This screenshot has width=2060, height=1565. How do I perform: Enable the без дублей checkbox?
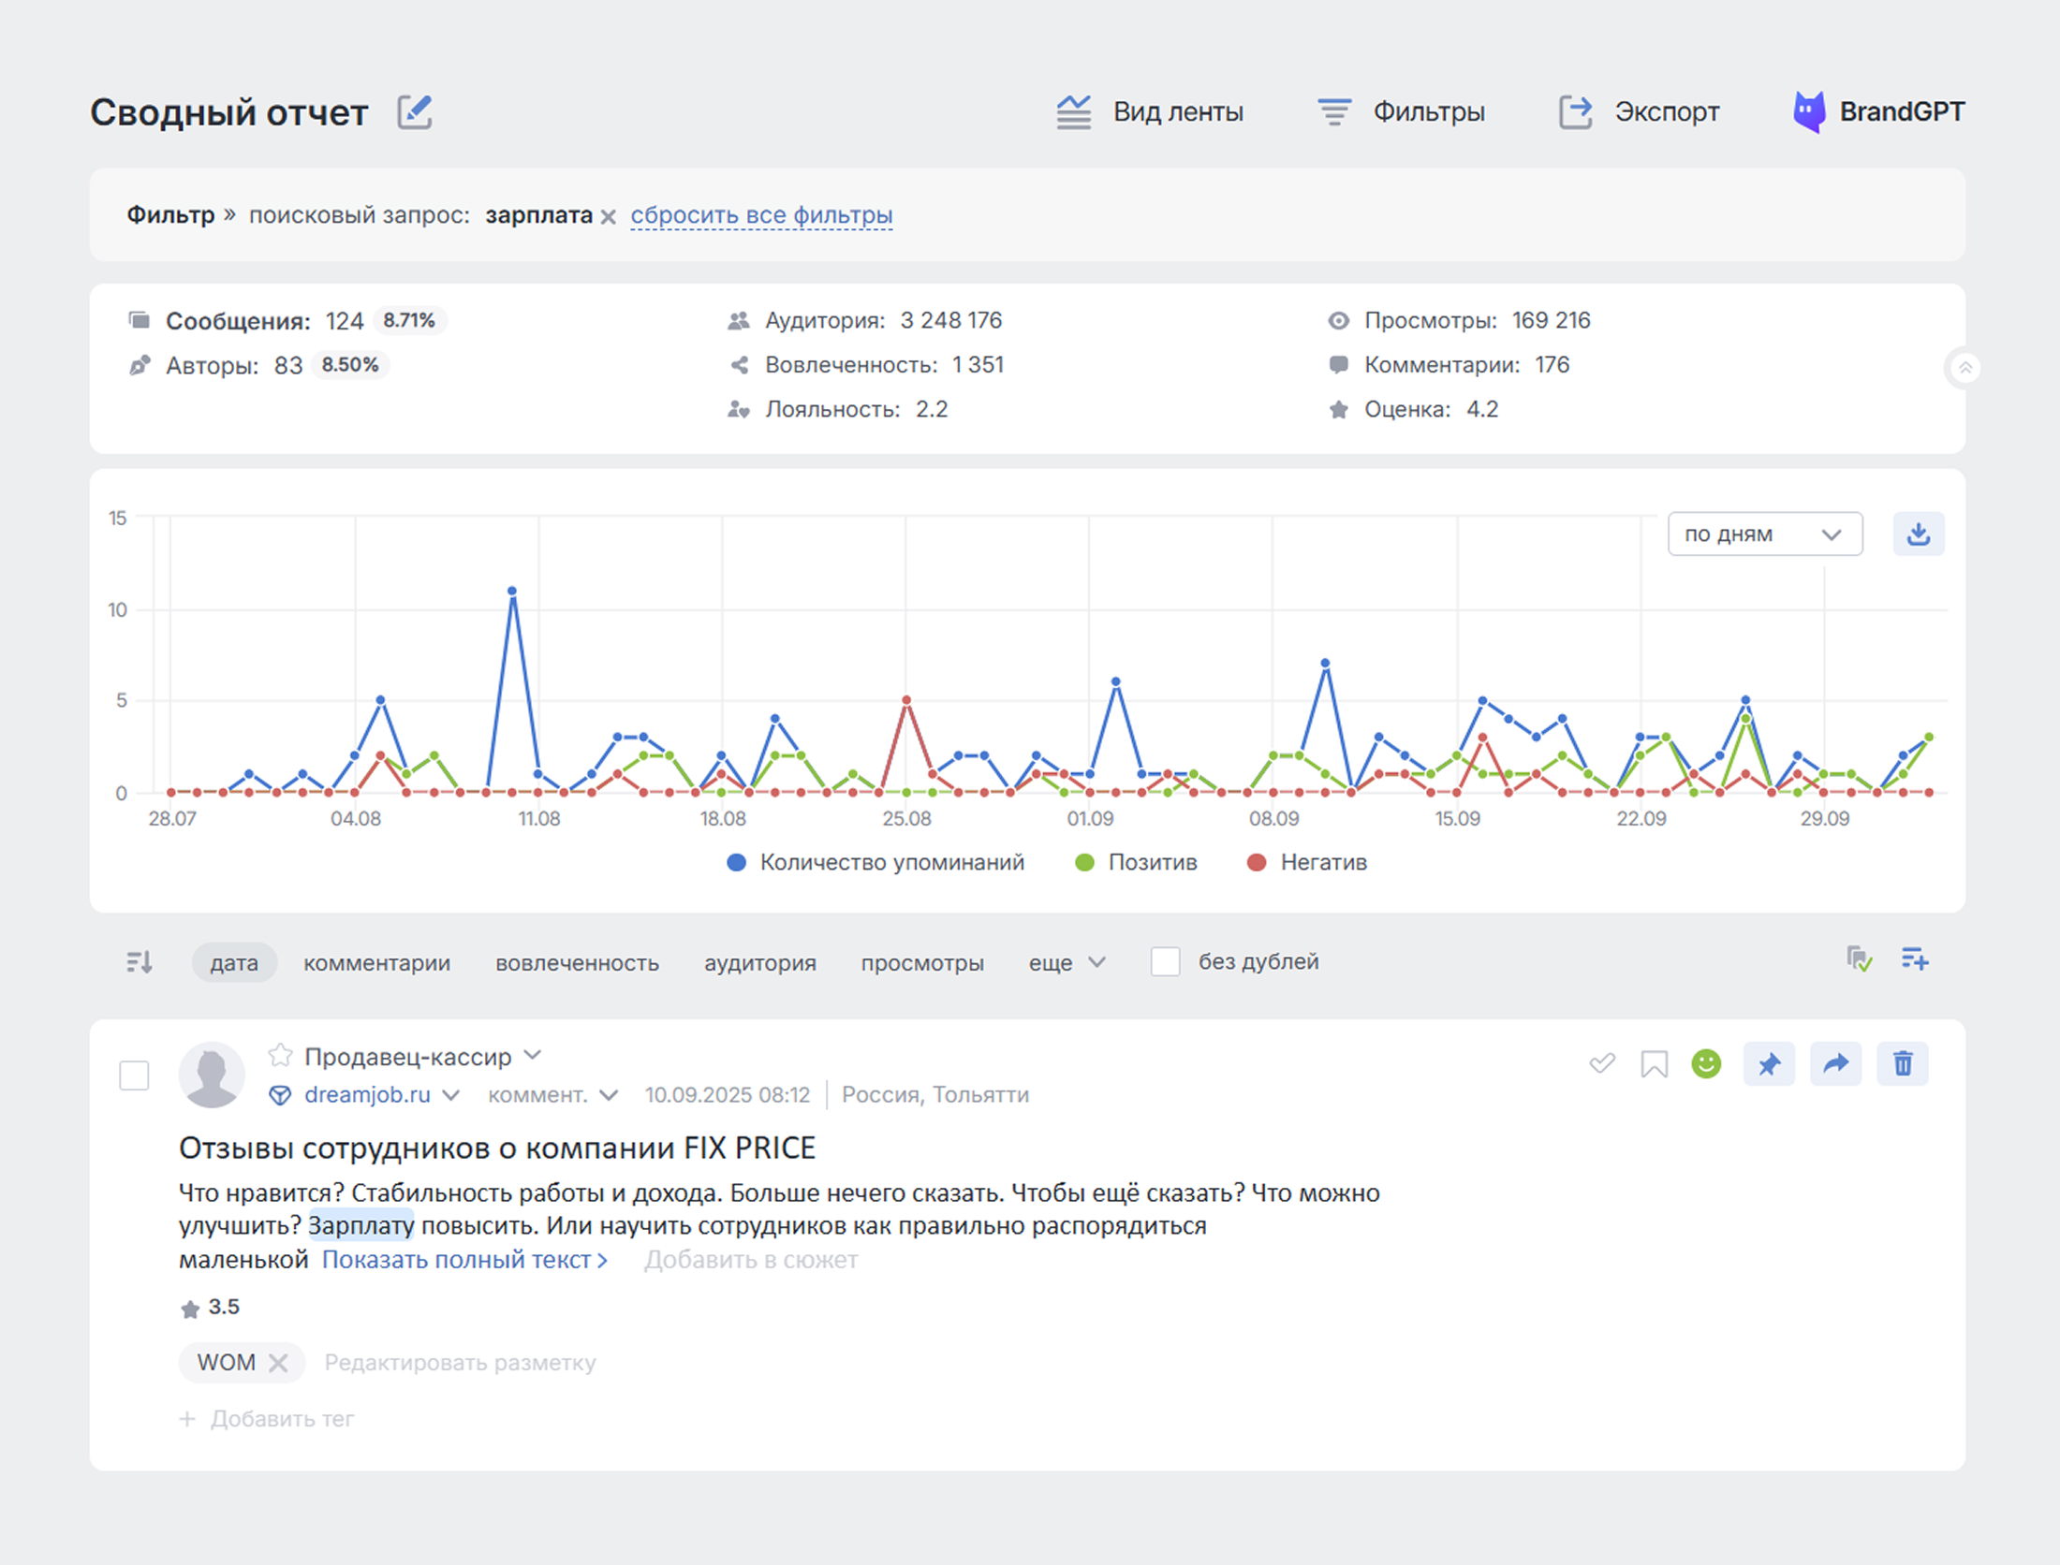click(x=1165, y=961)
